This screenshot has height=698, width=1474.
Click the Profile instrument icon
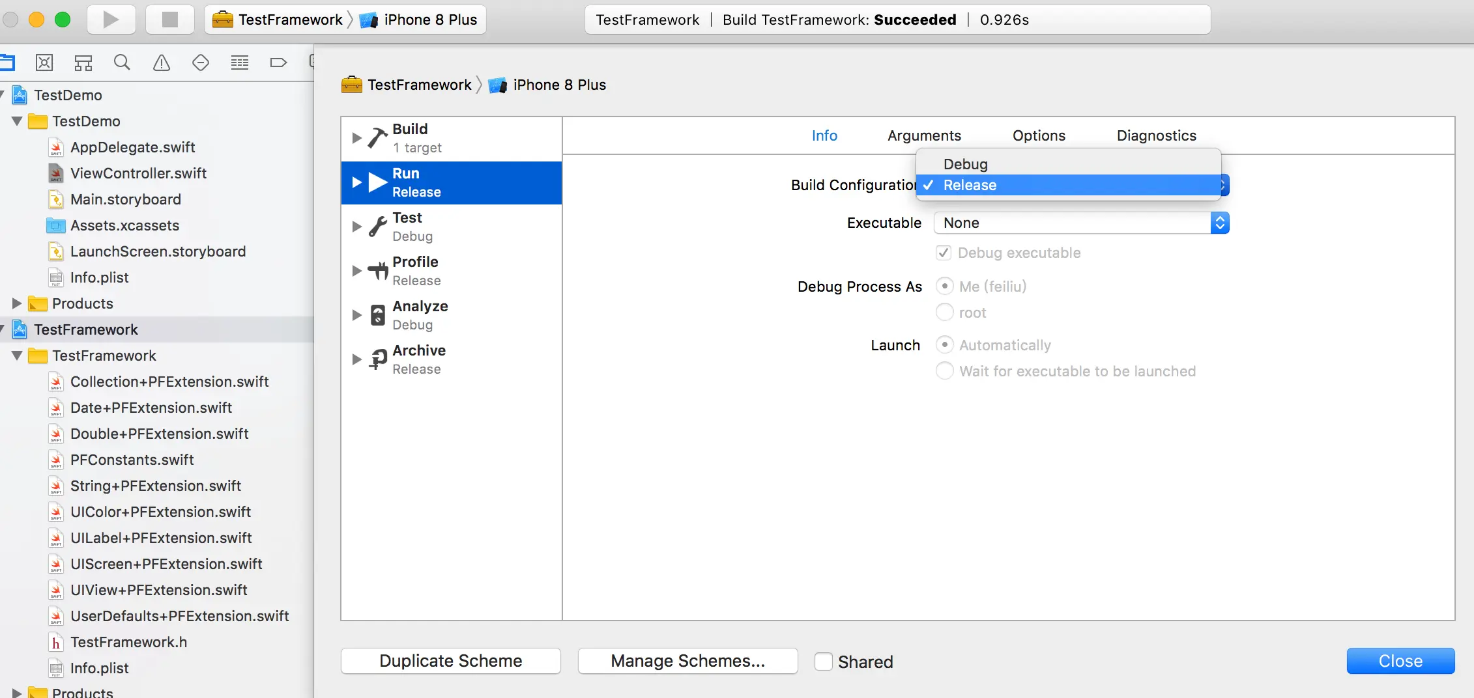(378, 271)
